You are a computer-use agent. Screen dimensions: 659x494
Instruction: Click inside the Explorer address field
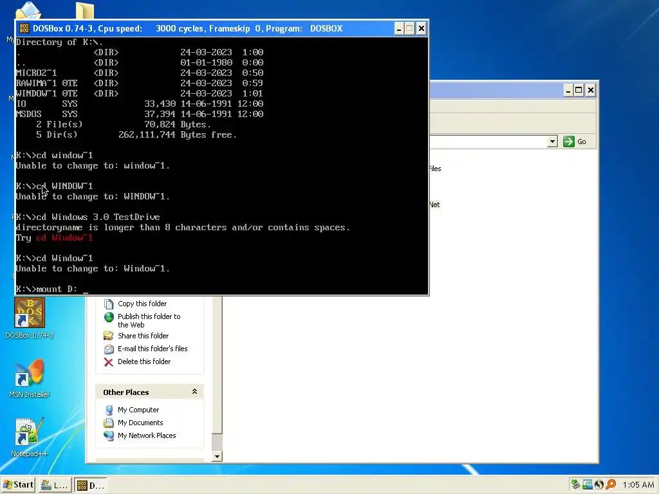pyautogui.click(x=488, y=142)
